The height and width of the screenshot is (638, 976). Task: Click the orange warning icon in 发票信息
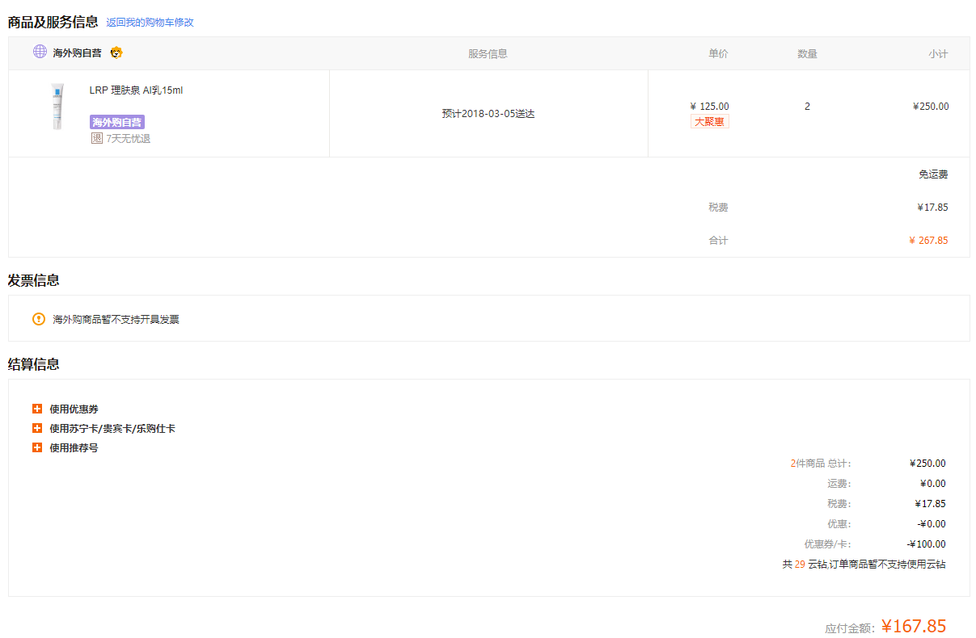(x=39, y=319)
